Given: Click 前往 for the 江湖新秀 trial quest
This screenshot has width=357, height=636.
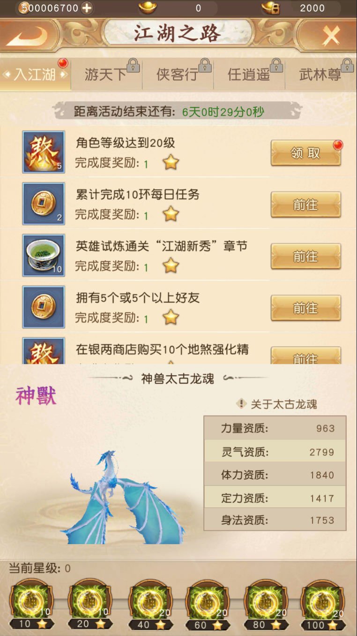Looking at the screenshot, I should pos(306,256).
